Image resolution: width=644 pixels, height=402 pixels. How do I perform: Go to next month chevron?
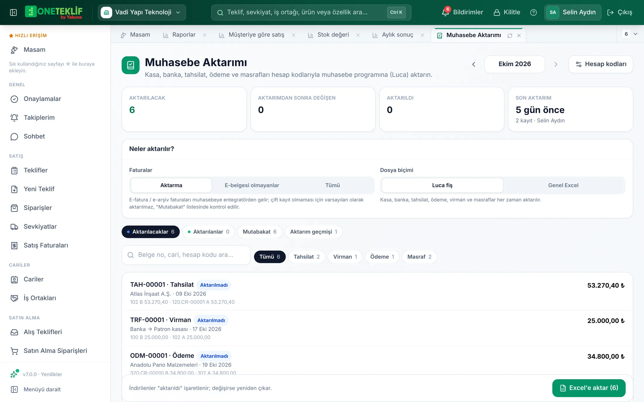click(x=556, y=64)
